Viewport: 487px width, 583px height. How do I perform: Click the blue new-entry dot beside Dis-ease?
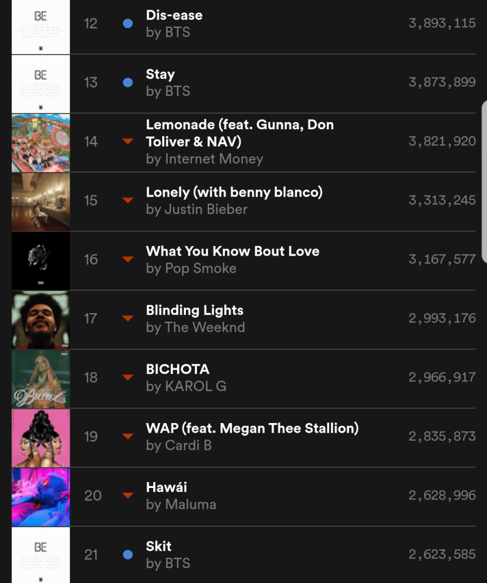click(128, 24)
